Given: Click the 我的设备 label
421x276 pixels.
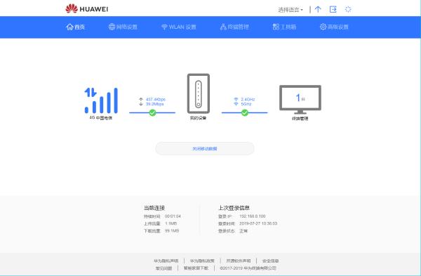Looking at the screenshot, I should point(198,118).
